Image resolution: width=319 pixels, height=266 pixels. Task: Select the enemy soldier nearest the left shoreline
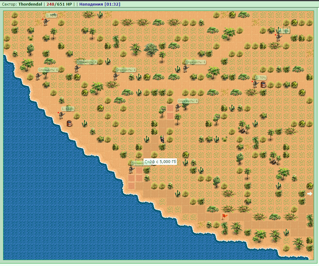(x=38, y=77)
